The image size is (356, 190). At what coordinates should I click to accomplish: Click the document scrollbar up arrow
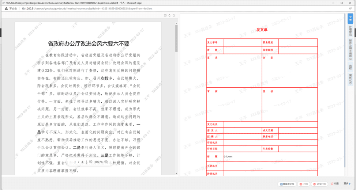[x=176, y=24]
